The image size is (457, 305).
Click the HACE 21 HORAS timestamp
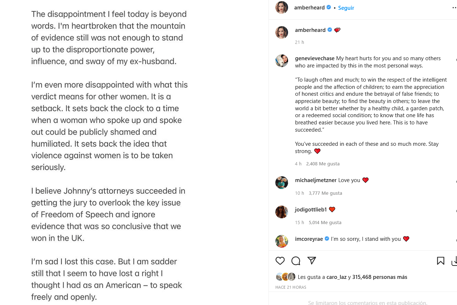[291, 287]
